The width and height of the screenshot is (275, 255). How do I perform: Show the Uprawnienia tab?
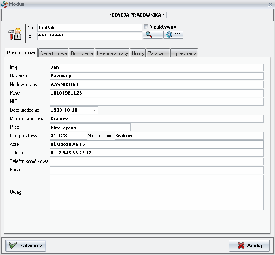pos(185,53)
